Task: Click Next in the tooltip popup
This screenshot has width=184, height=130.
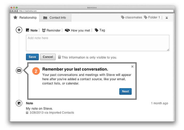Action: (125, 91)
